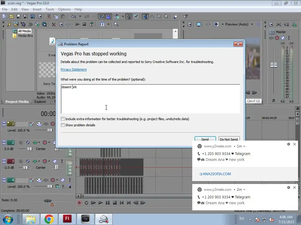Image resolution: width=301 pixels, height=225 pixels.
Task: Click Start Preview play icon in media toolbar
Action: pos(77,24)
